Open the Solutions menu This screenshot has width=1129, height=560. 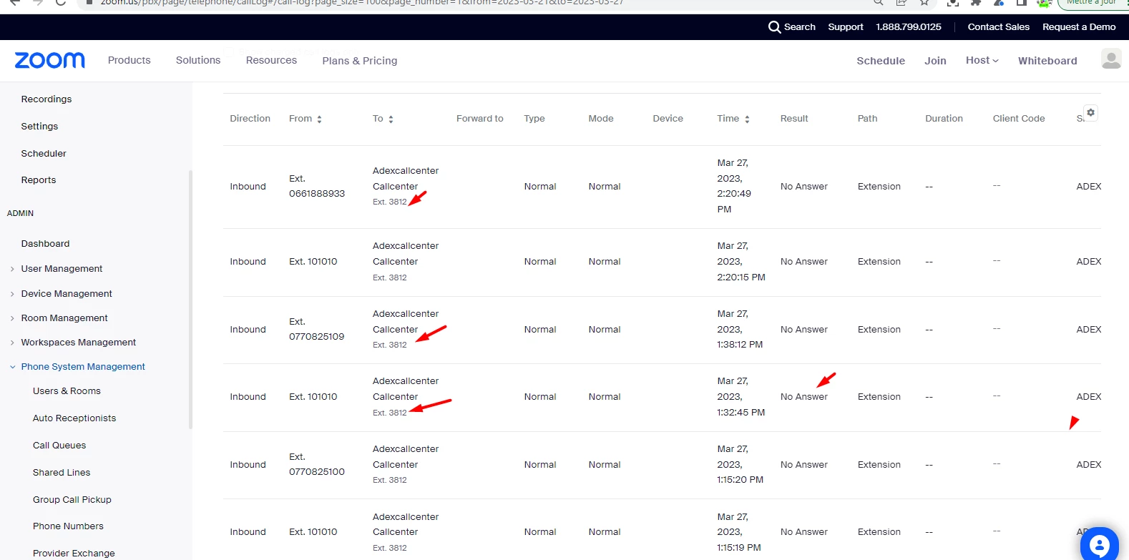pyautogui.click(x=198, y=61)
